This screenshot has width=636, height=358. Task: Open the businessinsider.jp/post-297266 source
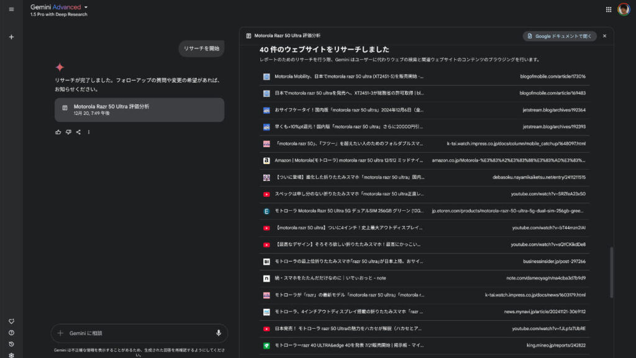click(424, 262)
